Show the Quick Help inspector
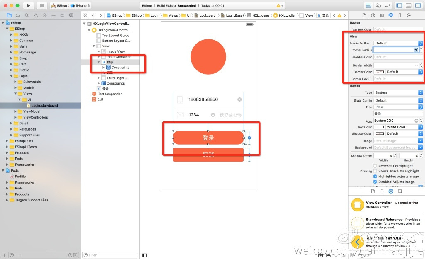 pos(373,15)
